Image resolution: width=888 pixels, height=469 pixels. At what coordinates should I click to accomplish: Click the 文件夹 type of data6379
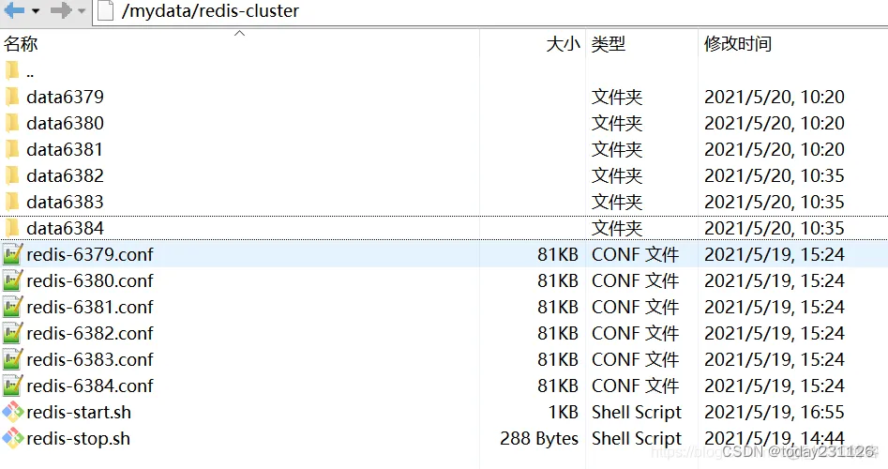[617, 97]
